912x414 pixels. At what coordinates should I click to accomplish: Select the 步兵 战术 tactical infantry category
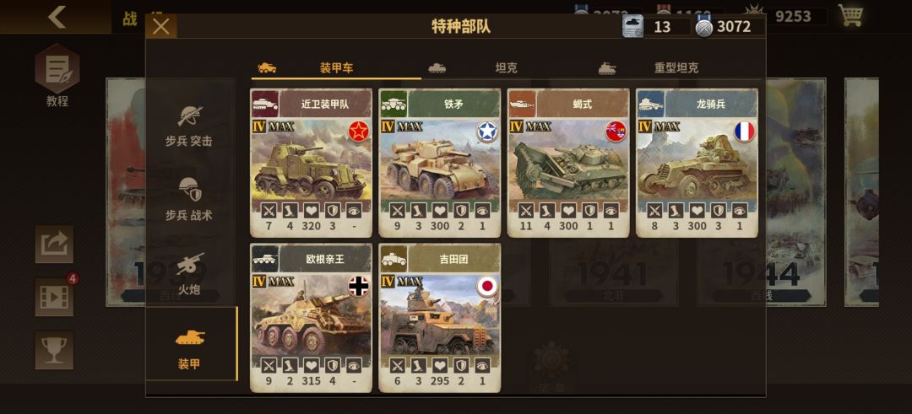[189, 198]
